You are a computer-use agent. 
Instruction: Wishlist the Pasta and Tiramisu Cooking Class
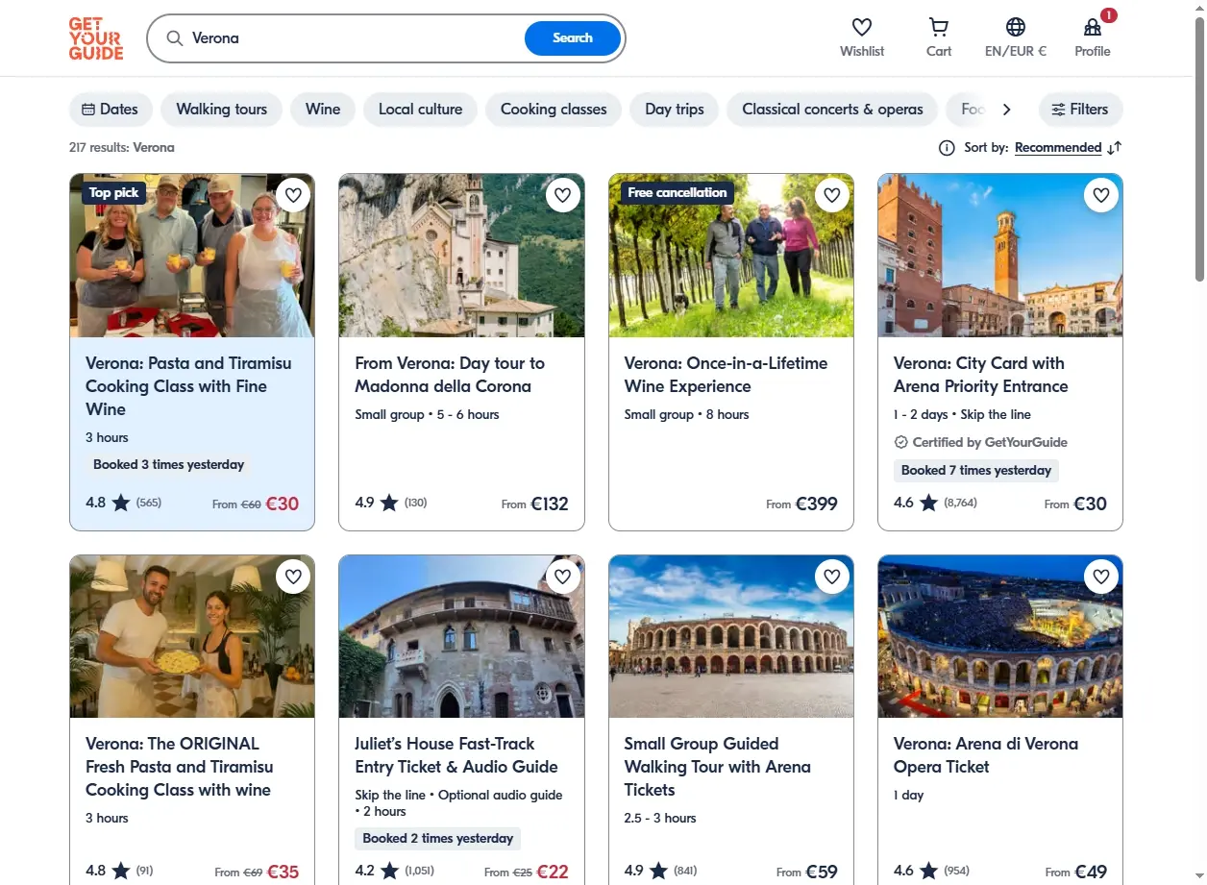pyautogui.click(x=293, y=195)
